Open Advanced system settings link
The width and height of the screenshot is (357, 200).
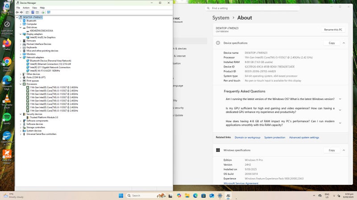[304, 137]
